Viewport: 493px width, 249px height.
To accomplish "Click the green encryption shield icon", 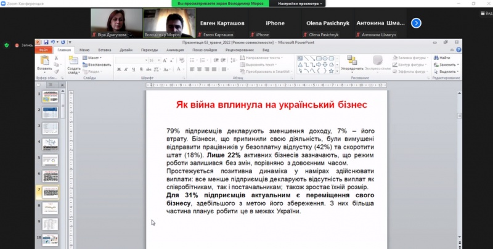I will [x=7, y=45].
